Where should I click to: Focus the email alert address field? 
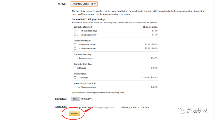[x=107, y=107]
